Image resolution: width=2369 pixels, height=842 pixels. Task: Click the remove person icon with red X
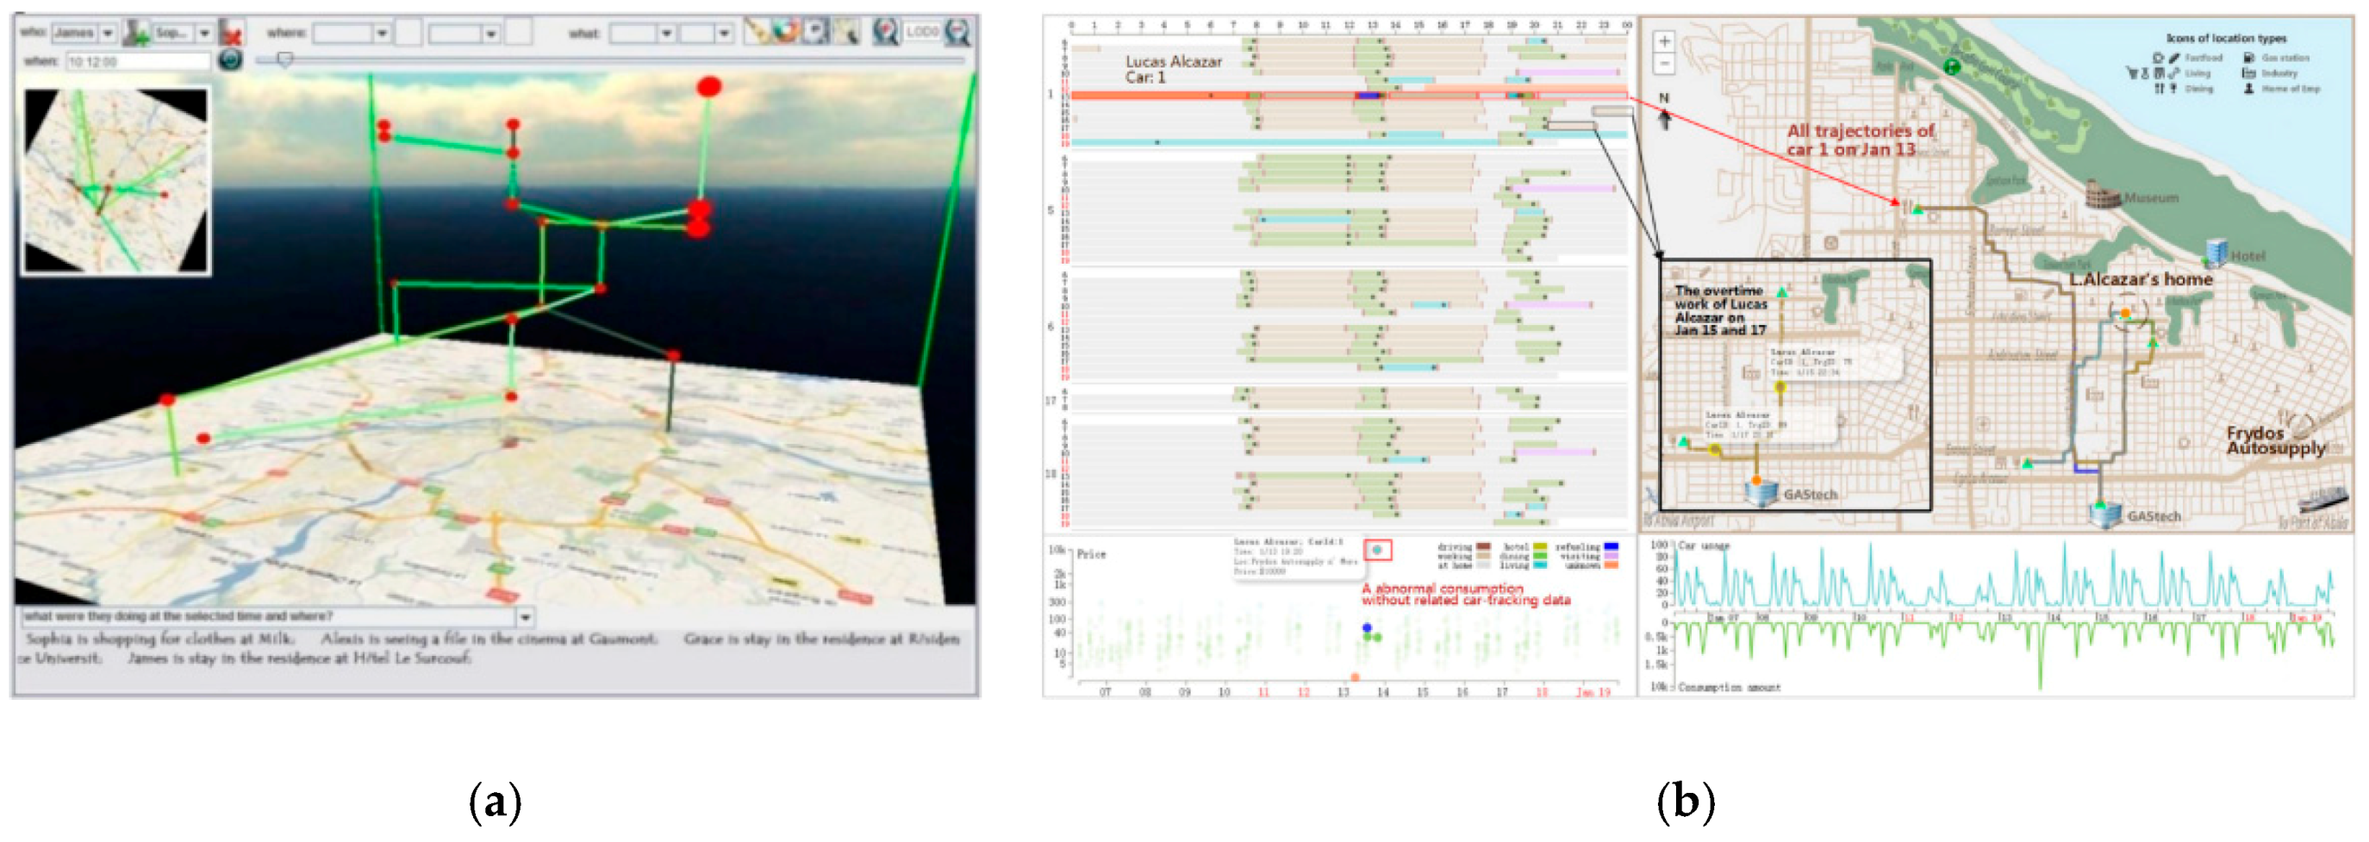click(x=232, y=34)
